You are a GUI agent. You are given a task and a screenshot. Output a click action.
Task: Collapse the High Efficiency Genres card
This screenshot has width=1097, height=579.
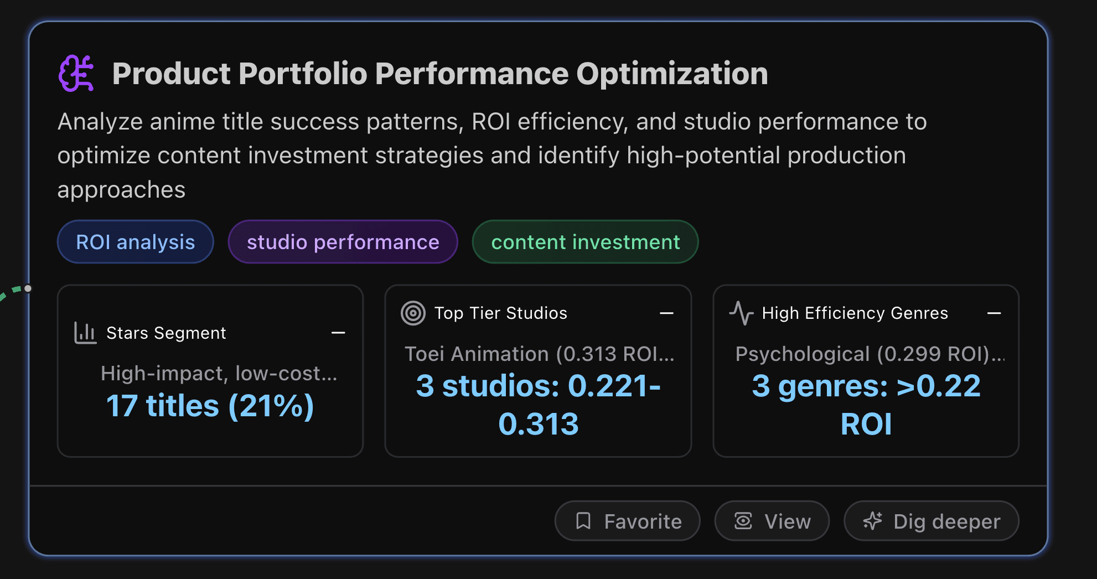tap(995, 313)
